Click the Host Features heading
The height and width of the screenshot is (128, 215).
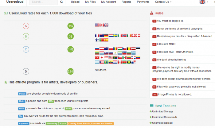pyautogui.click(x=165, y=106)
